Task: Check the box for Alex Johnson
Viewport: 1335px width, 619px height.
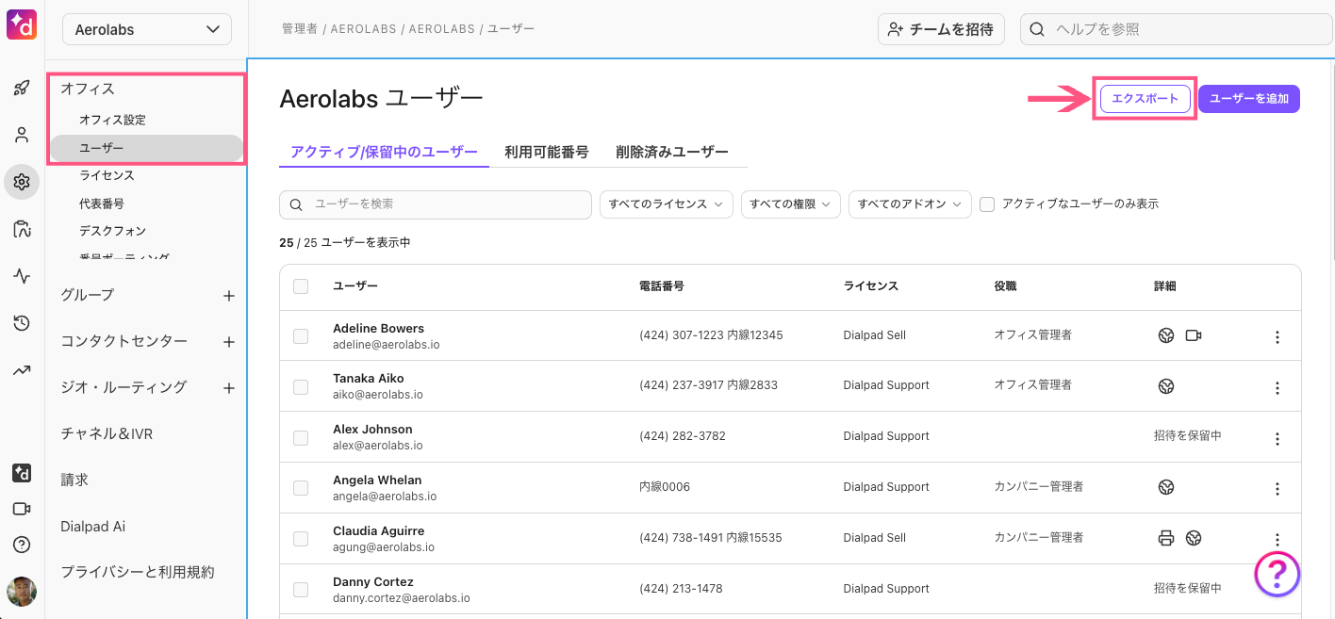Action: [301, 437]
